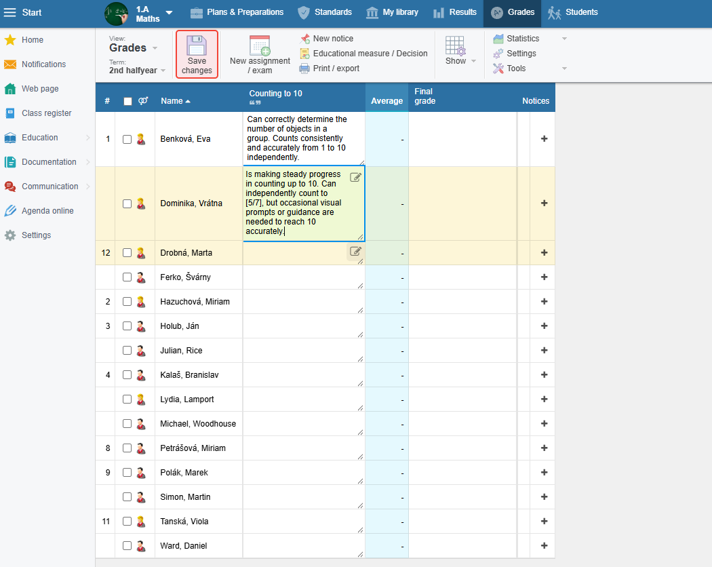712x567 pixels.
Task: Click the Print / export printer icon
Action: (304, 69)
